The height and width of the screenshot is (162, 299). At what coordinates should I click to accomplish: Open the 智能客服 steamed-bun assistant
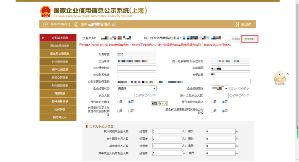coord(280,78)
